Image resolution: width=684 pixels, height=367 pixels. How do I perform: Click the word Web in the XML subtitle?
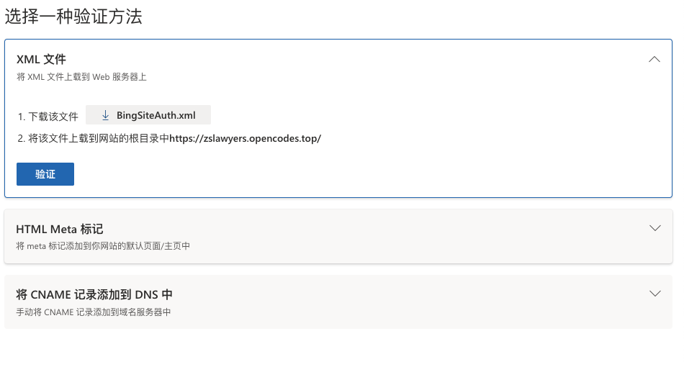point(99,77)
